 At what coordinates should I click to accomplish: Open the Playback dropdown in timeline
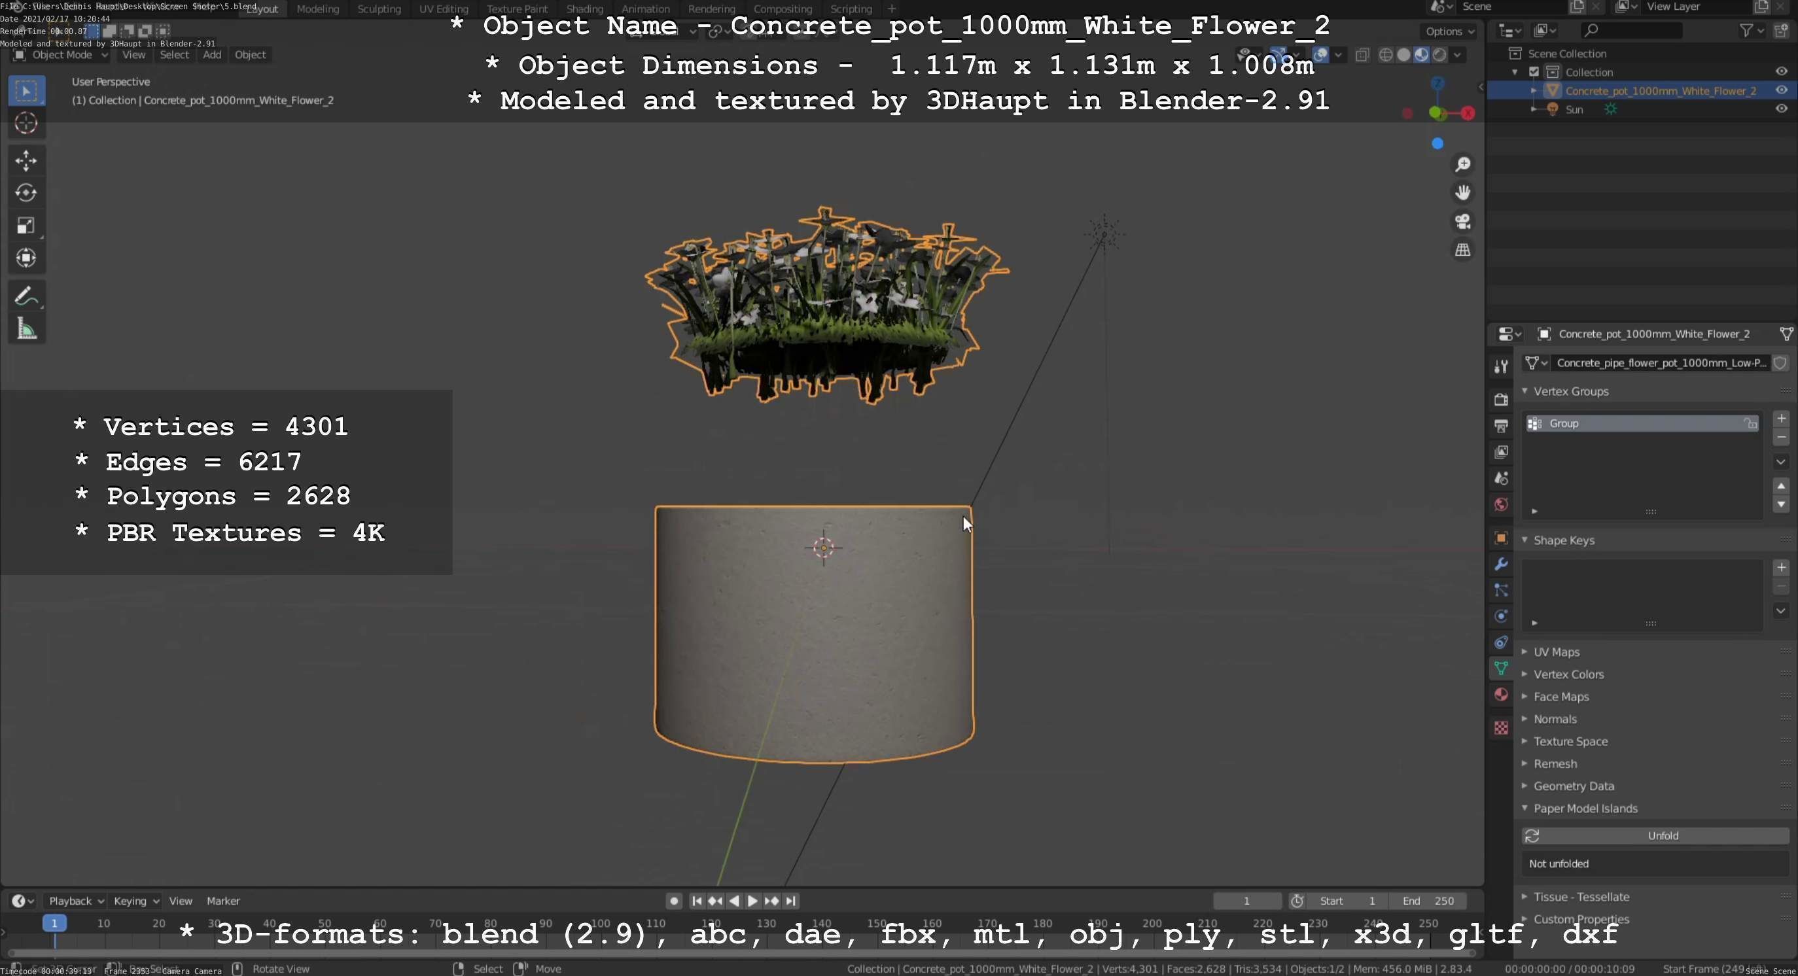click(75, 901)
